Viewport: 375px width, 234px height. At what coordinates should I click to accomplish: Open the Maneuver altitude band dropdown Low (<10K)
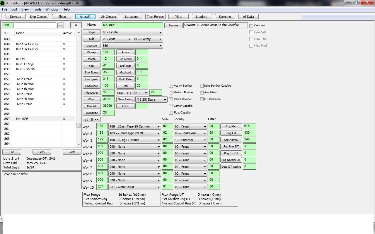[132, 93]
